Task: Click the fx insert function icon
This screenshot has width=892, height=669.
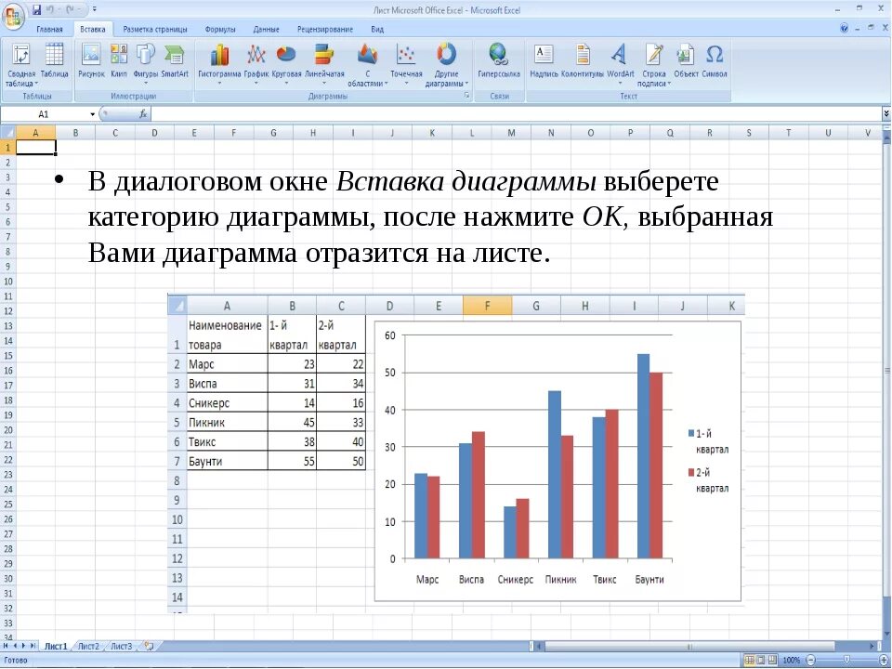Action: 143,114
